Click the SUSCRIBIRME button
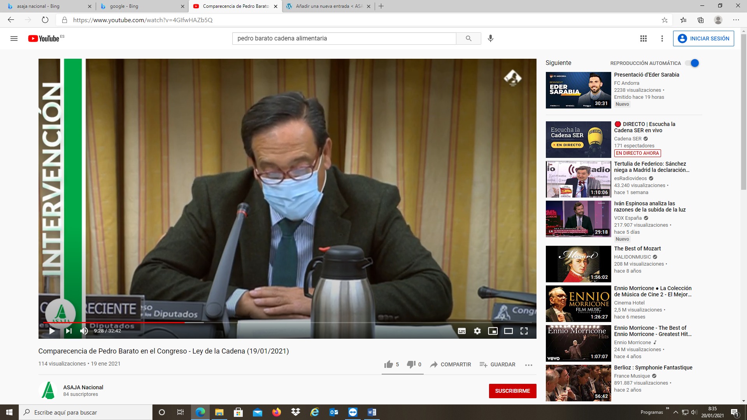The image size is (747, 420). (512, 391)
